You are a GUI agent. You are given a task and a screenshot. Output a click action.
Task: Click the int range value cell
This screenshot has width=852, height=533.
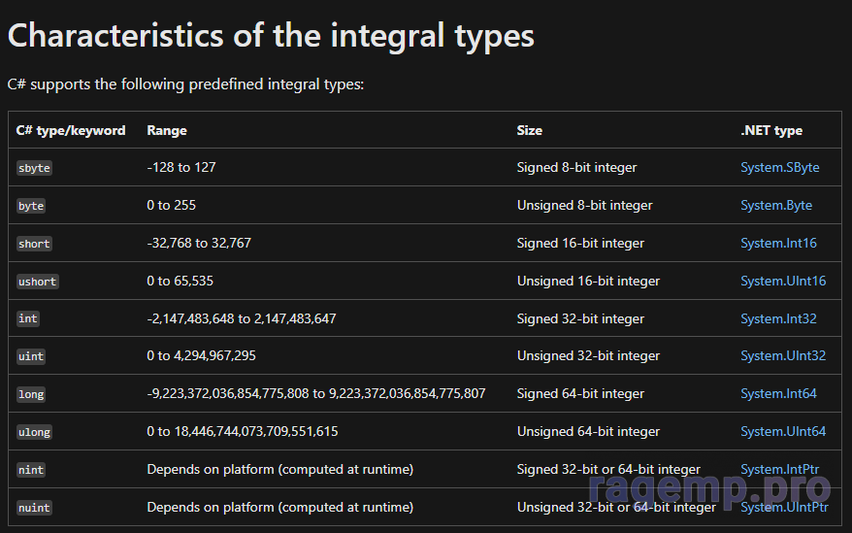point(242,318)
